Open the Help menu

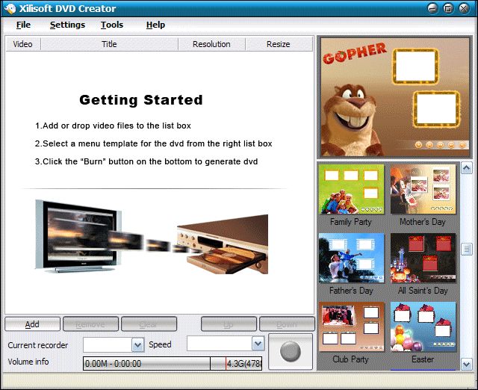pos(155,25)
